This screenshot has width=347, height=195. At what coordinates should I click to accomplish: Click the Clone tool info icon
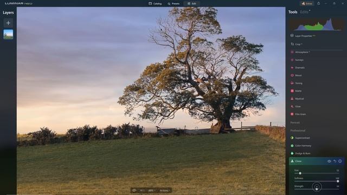[x=340, y=161]
